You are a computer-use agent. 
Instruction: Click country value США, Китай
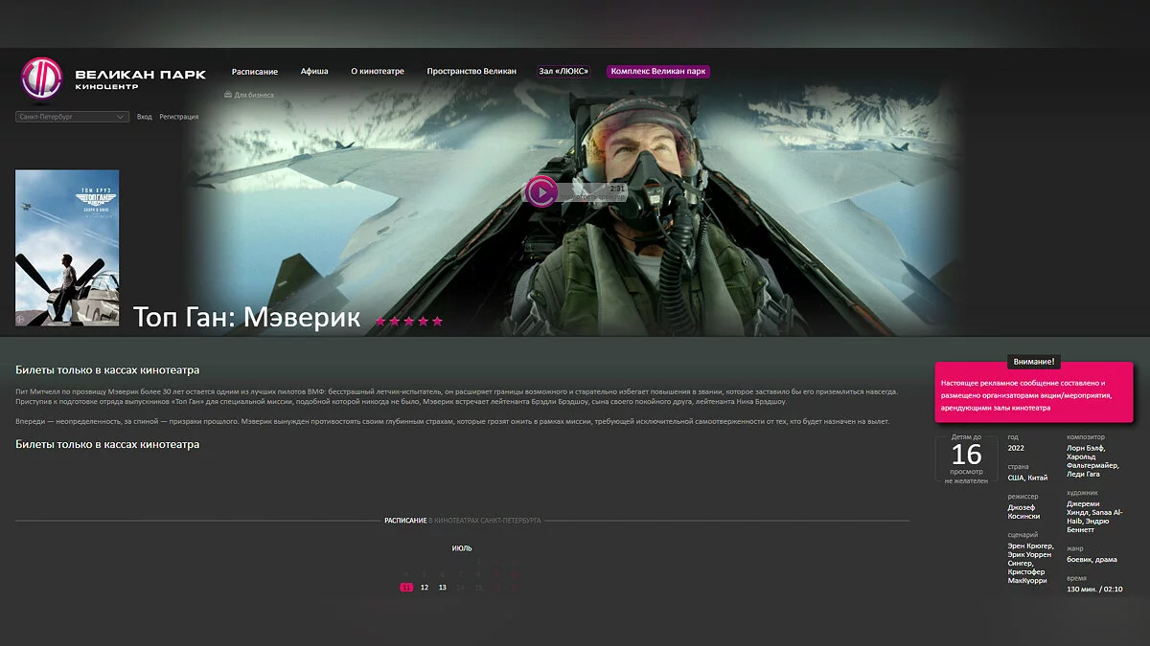[x=1027, y=478]
